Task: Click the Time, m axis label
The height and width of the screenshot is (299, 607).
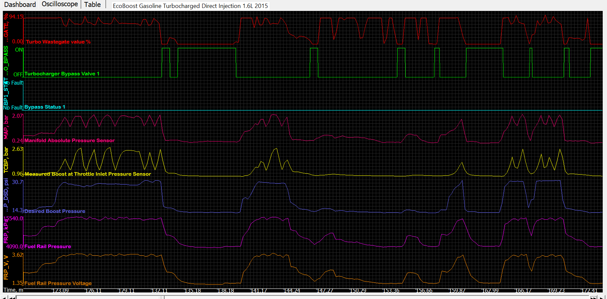Action: 13,290
